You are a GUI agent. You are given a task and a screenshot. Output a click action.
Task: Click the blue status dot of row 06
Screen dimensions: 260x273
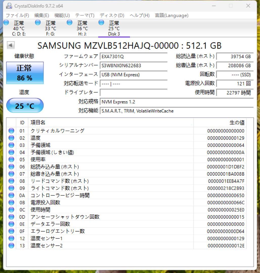(11, 167)
